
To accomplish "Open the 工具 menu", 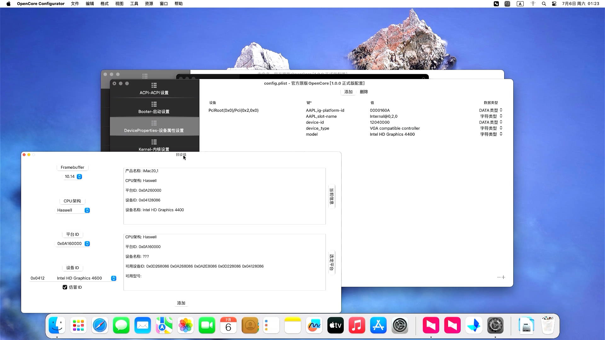I will click(134, 4).
